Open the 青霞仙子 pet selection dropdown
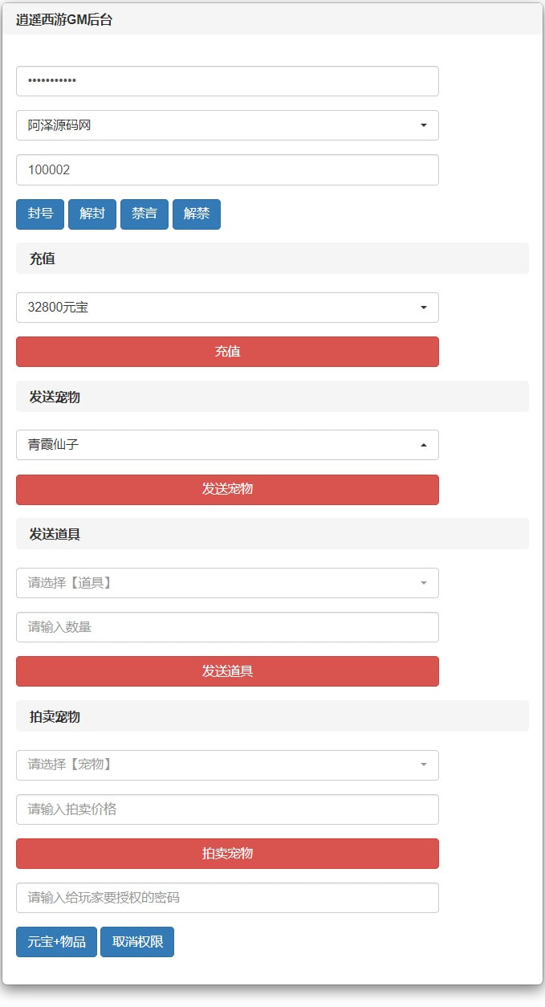545x1007 pixels. coord(227,445)
